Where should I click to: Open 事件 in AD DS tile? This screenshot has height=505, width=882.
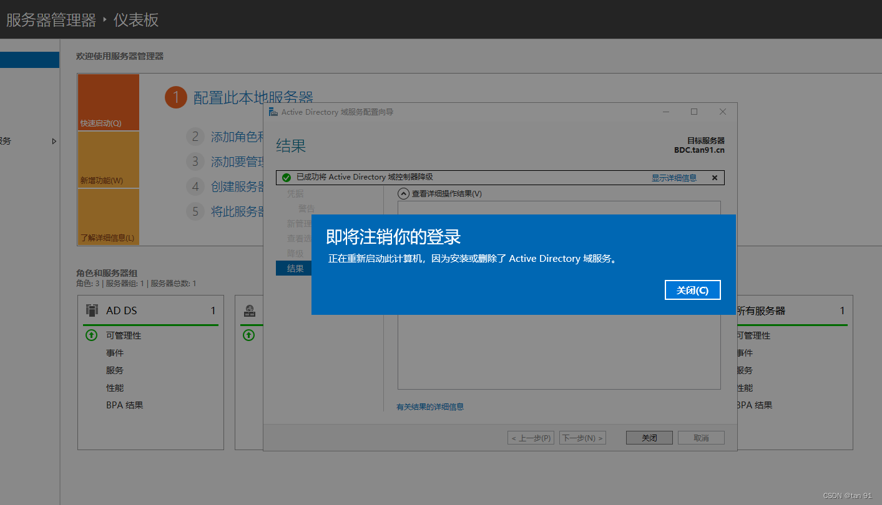tap(115, 353)
